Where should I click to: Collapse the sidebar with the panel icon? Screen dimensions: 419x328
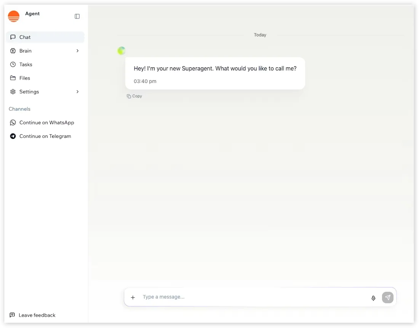(77, 16)
